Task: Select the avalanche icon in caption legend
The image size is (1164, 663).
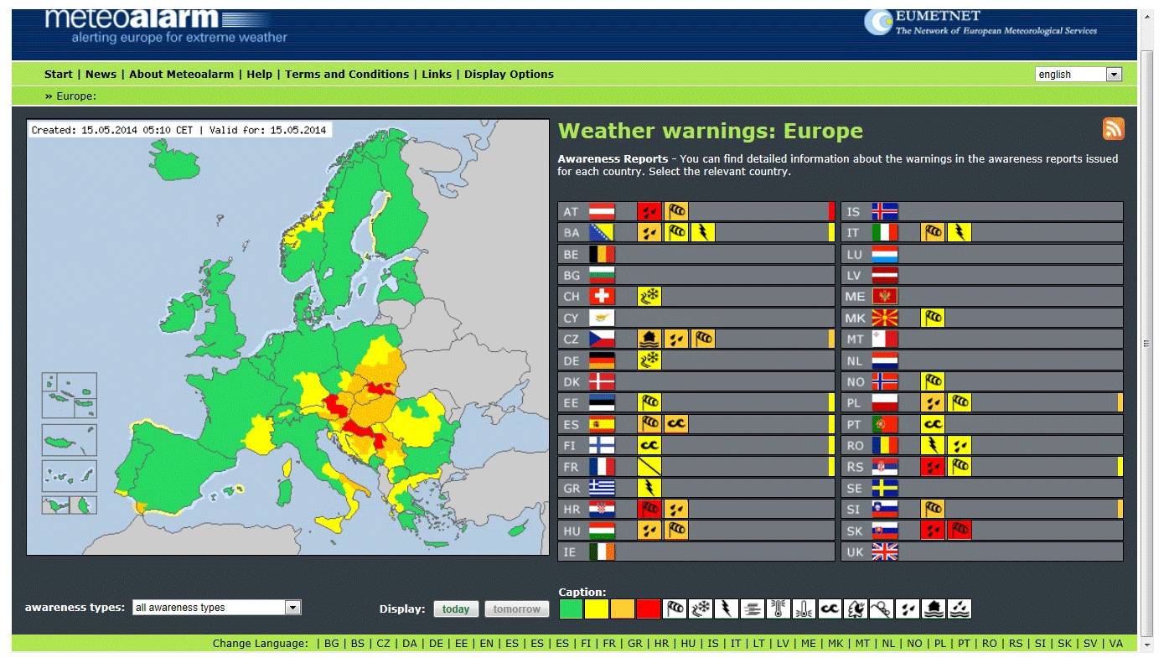Action: pos(881,609)
